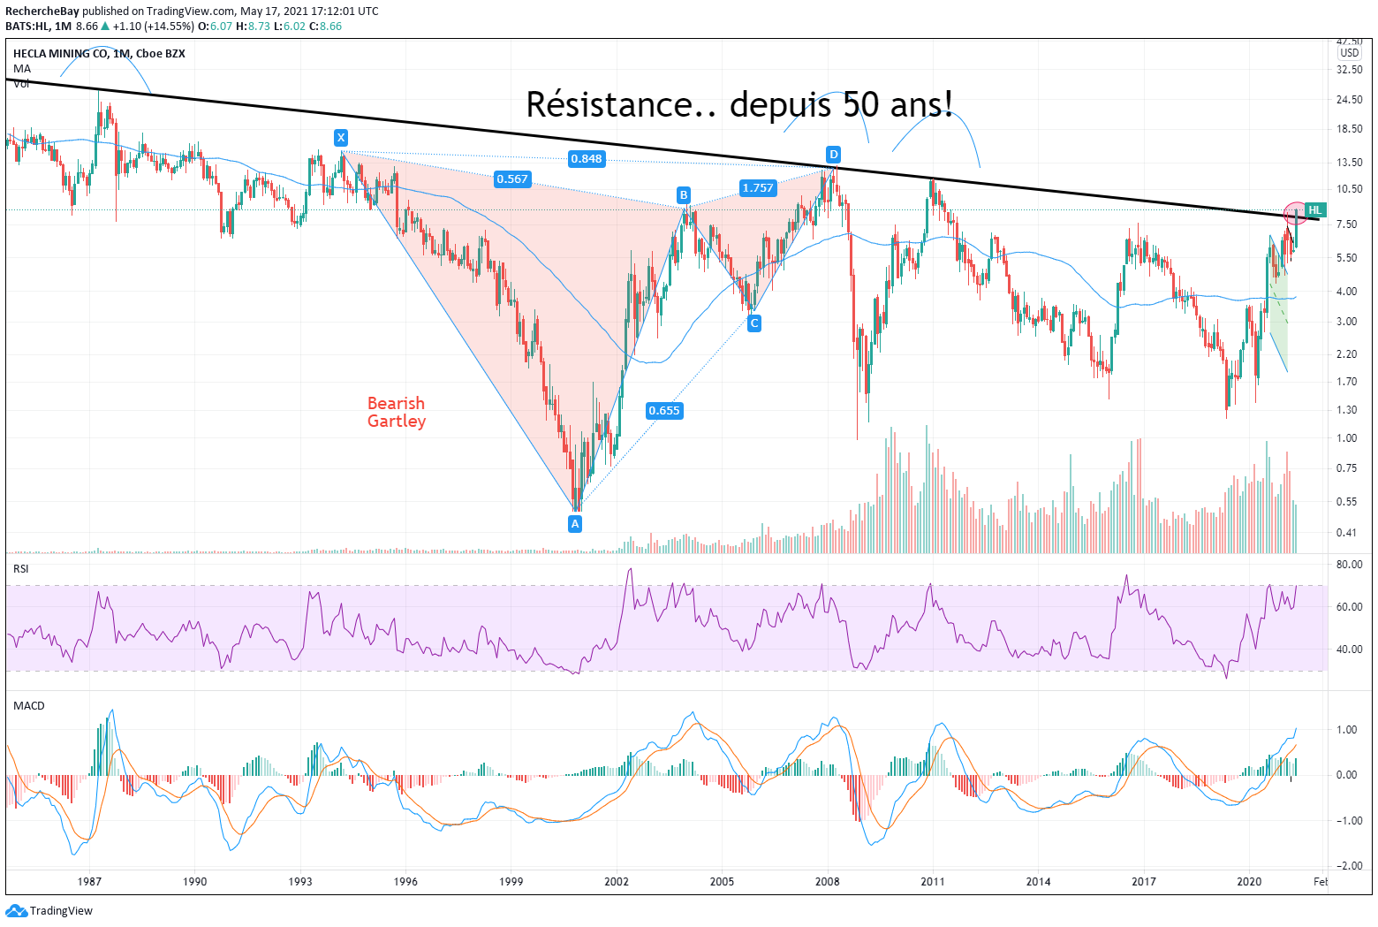Click the 2020 label on the time axis

[x=1249, y=882]
